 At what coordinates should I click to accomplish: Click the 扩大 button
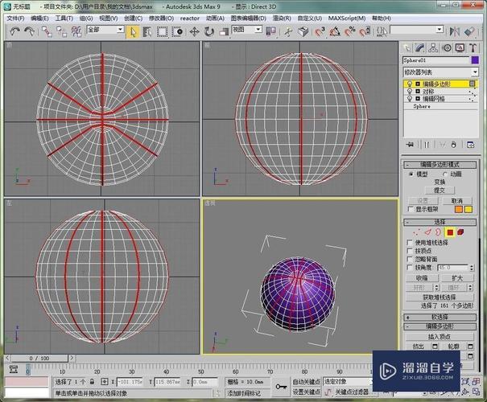point(456,277)
